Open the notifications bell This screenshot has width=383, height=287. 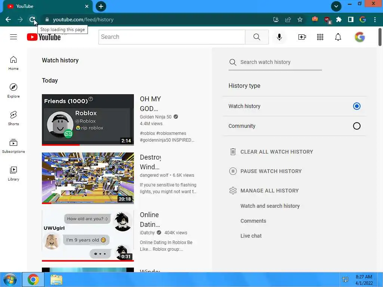tap(338, 37)
